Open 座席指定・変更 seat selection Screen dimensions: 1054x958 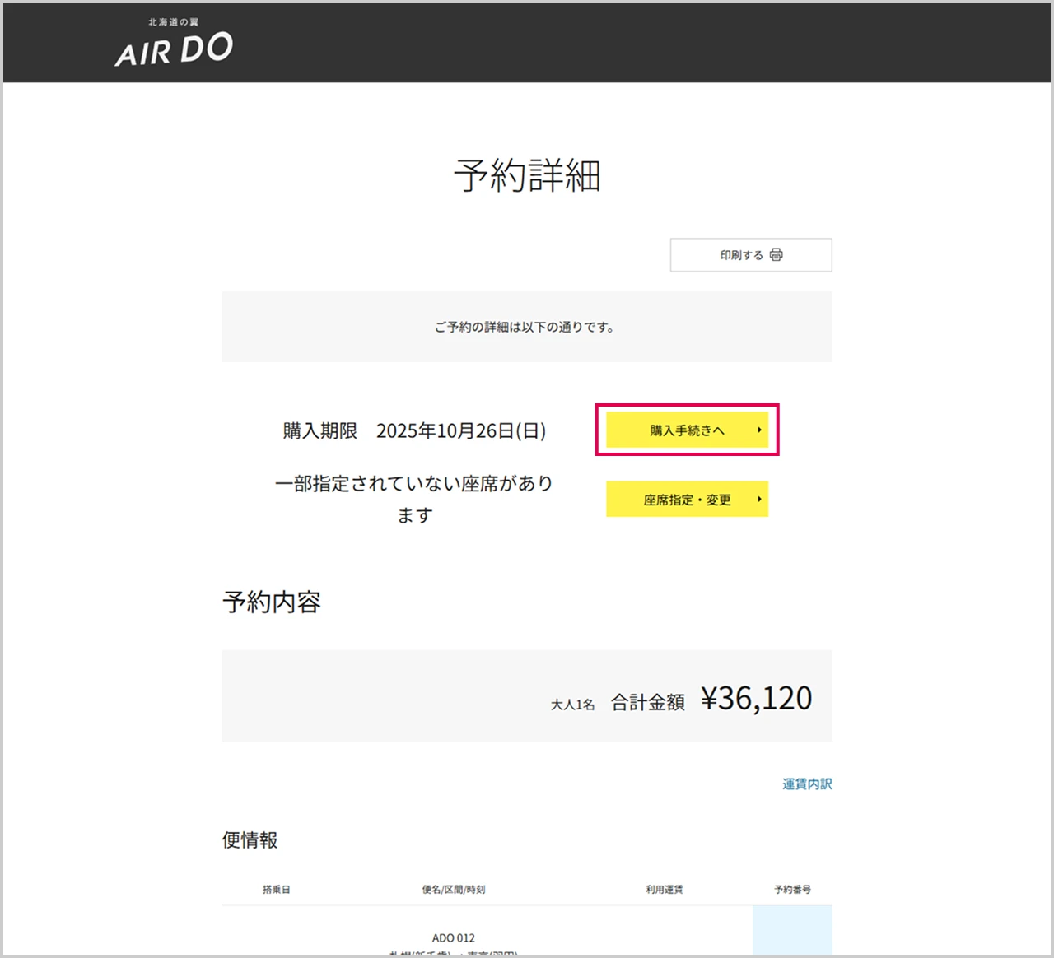pyautogui.click(x=686, y=500)
